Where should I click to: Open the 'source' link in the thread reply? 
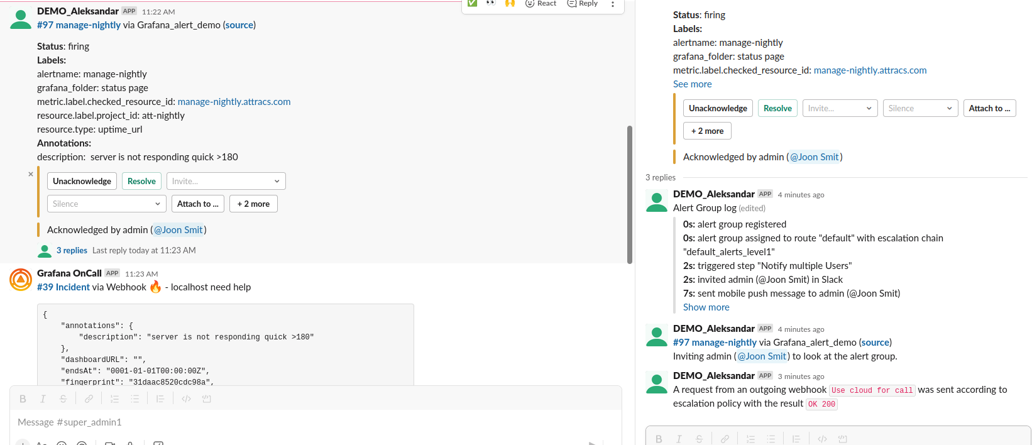click(875, 343)
